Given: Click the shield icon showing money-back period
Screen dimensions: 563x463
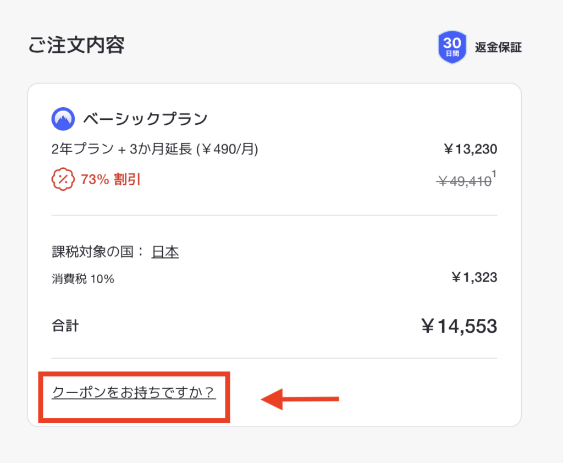Looking at the screenshot, I should (452, 47).
